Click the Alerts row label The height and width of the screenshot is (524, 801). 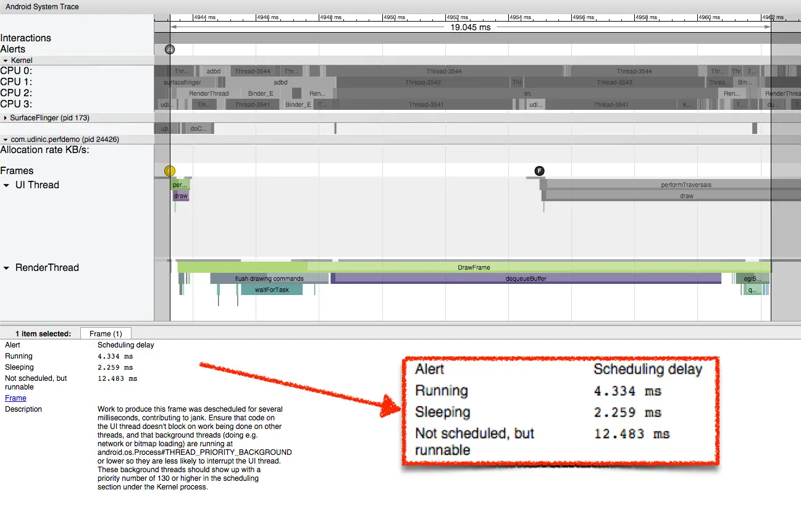[x=13, y=49]
